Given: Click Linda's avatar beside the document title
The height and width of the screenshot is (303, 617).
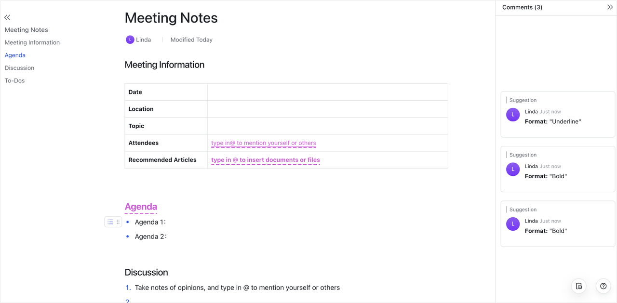Looking at the screenshot, I should [129, 39].
